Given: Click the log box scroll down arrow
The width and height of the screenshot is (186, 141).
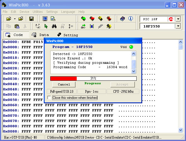Looking at the screenshot, I should point(134,71).
